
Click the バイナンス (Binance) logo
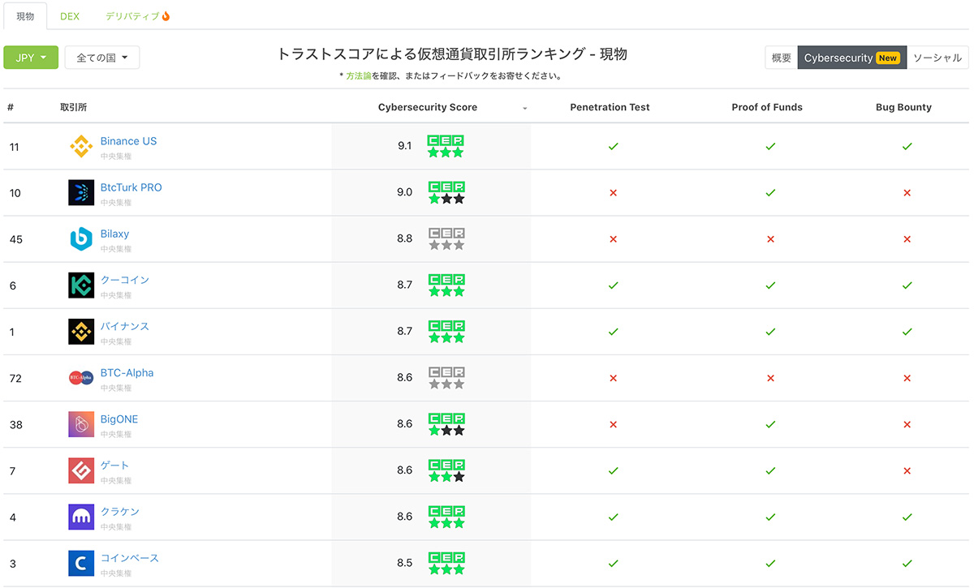(81, 331)
